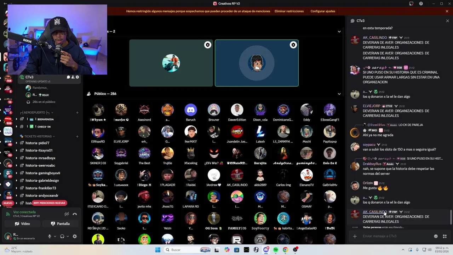This screenshot has width=453, height=255.
Task: Toggle noise suppression in voice panel
Action: [67, 214]
